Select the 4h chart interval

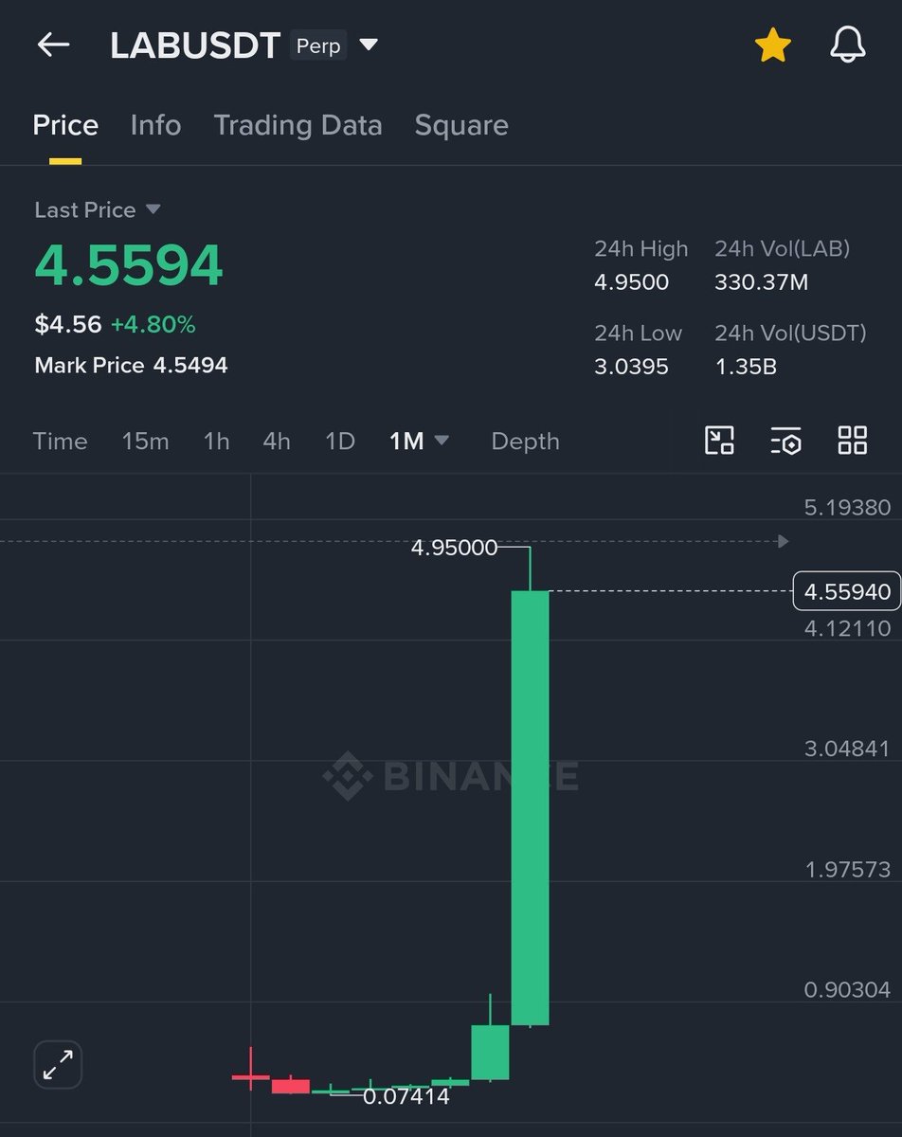click(x=277, y=441)
